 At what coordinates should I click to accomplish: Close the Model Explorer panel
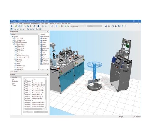coord(48,32)
